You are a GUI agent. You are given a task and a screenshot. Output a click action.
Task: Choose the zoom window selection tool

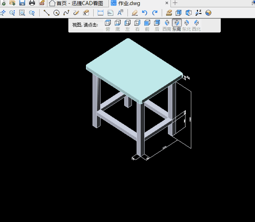(x=22, y=13)
